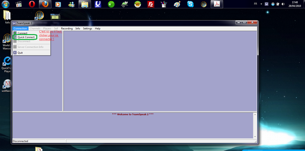Click the greyed-out Players menu
This screenshot has width=305, height=151.
click(47, 28)
